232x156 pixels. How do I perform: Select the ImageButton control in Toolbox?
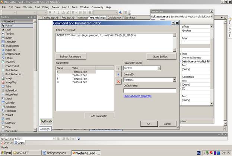(17, 46)
